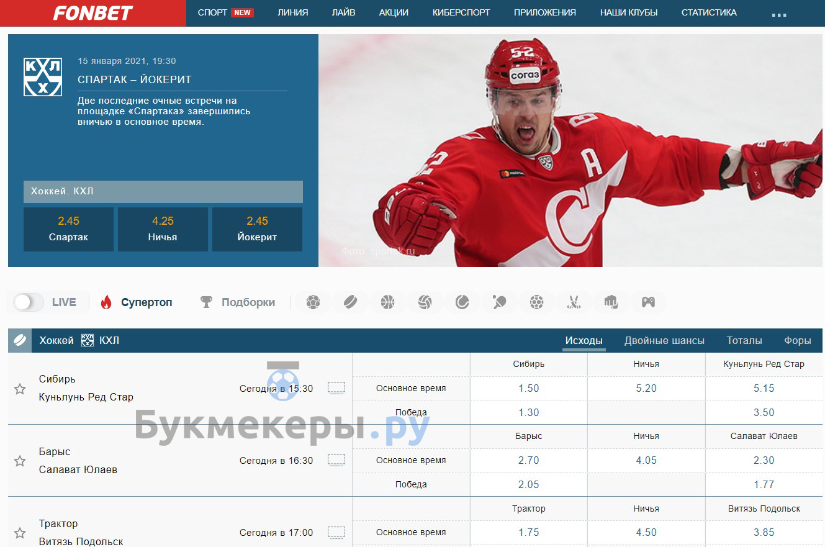Select the volleyball sport filter icon
Image resolution: width=825 pixels, height=547 pixels.
tap(425, 302)
